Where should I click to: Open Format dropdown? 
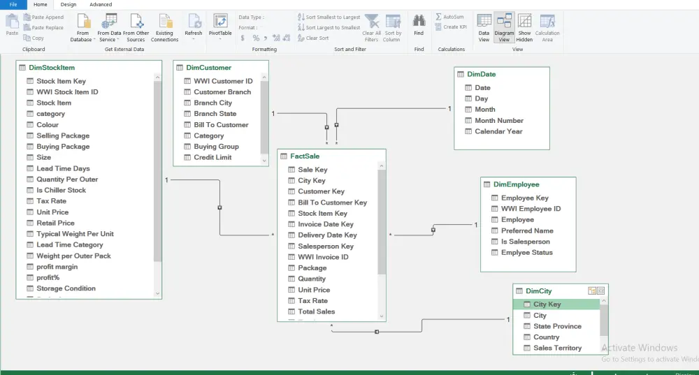pyautogui.click(x=248, y=28)
